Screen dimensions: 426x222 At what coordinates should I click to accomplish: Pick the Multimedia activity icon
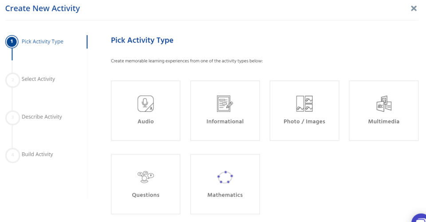pos(384,103)
